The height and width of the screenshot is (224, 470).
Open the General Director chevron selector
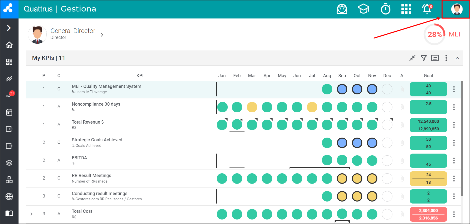point(102,35)
